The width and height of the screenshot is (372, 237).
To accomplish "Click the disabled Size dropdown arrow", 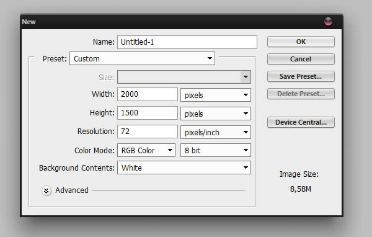I will pyautogui.click(x=246, y=77).
